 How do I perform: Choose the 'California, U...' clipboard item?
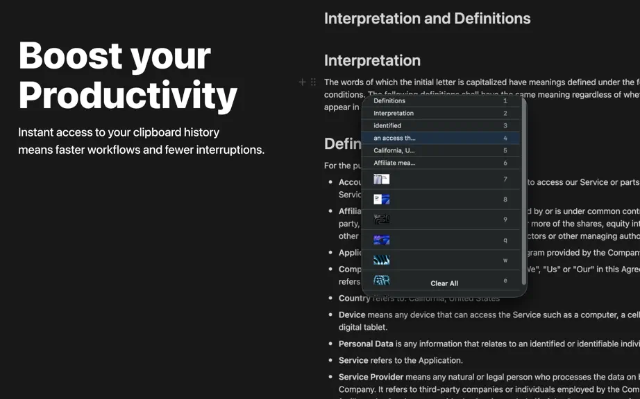(441, 150)
